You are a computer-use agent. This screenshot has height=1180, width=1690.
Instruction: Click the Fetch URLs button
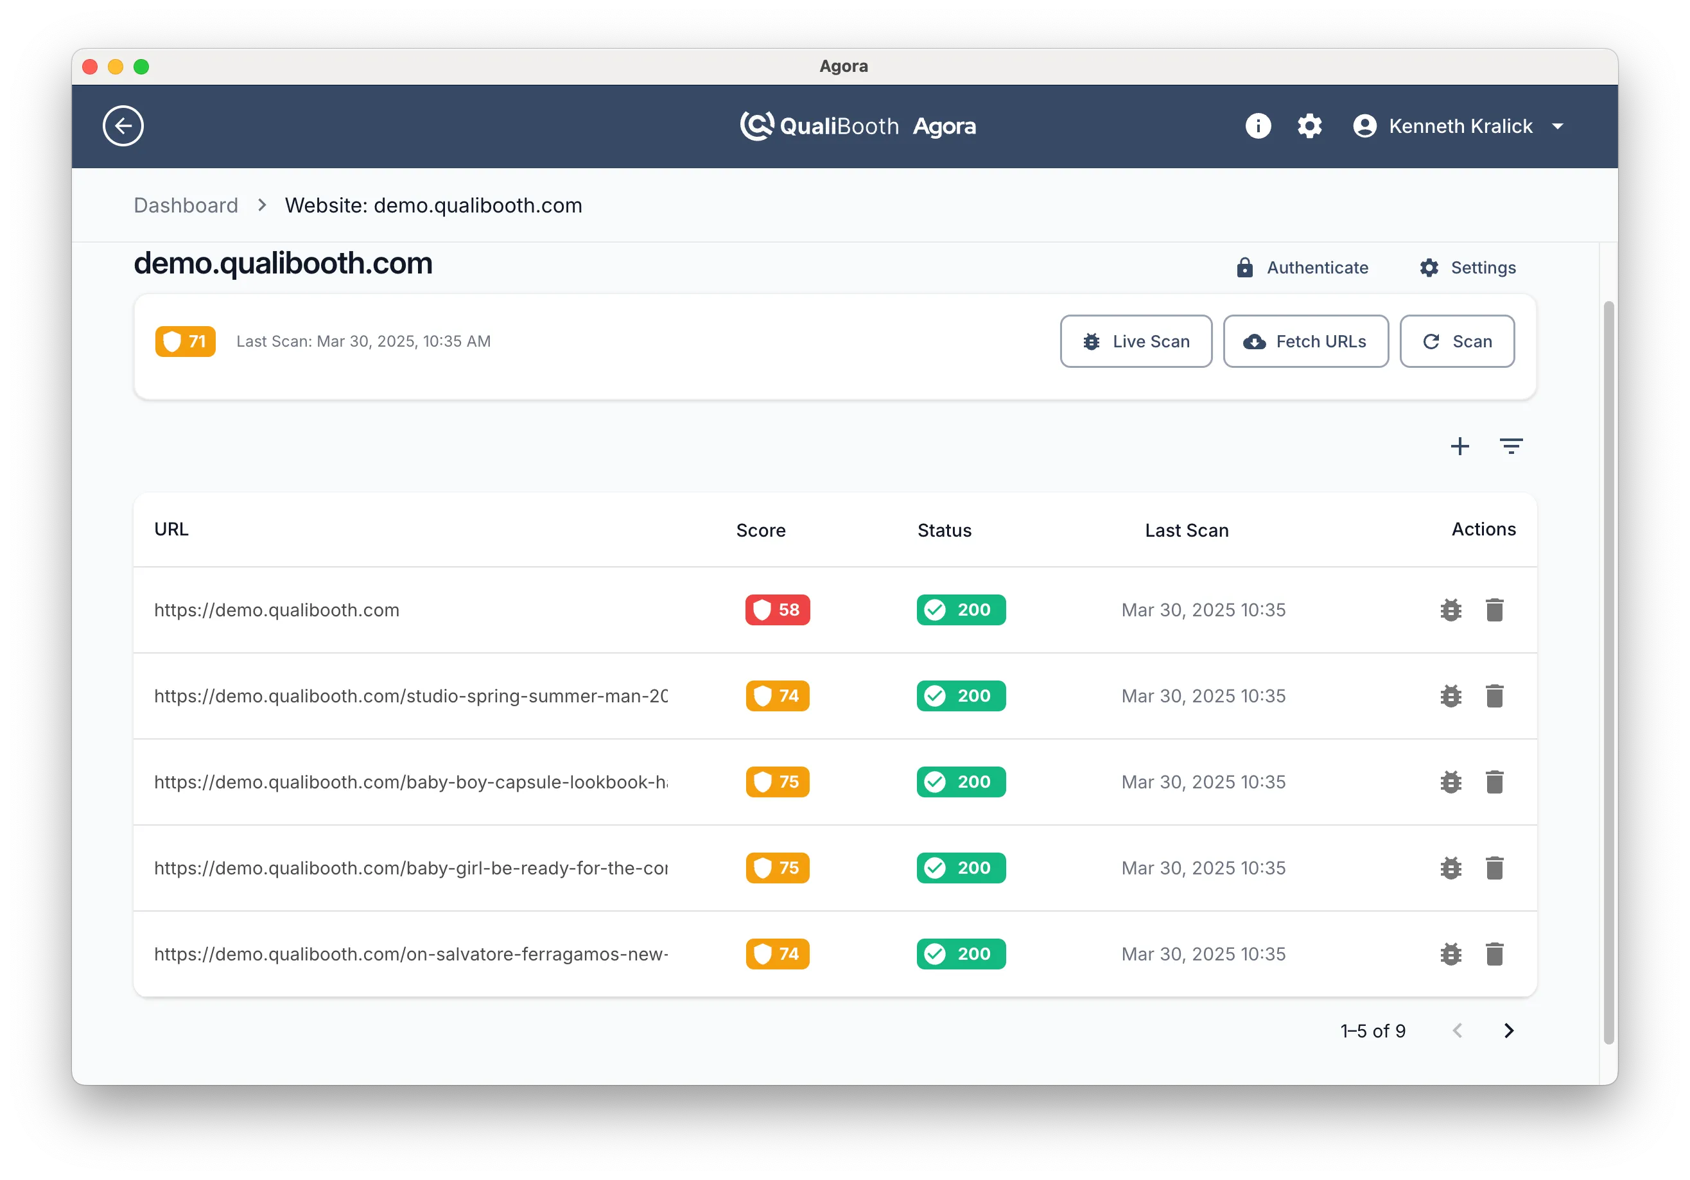click(1305, 342)
